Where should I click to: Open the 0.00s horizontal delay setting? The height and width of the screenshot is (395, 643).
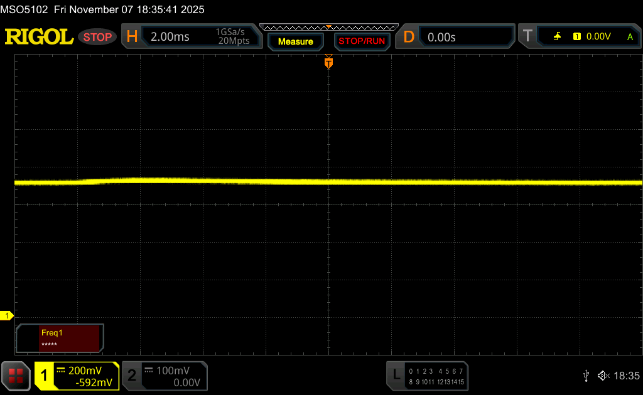441,37
